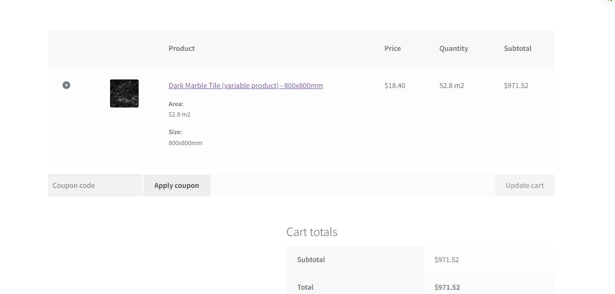Click the Subtotal row in Cart totals
The width and height of the screenshot is (615, 294).
click(311, 259)
